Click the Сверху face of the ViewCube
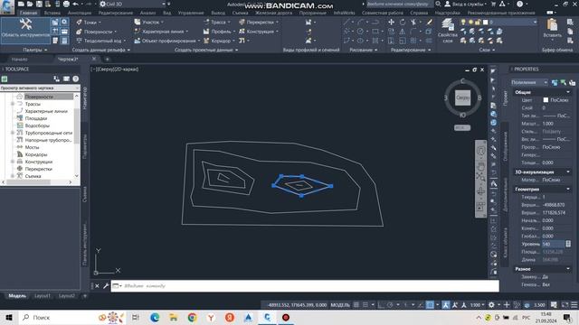The width and height of the screenshot is (579, 325). tap(462, 98)
